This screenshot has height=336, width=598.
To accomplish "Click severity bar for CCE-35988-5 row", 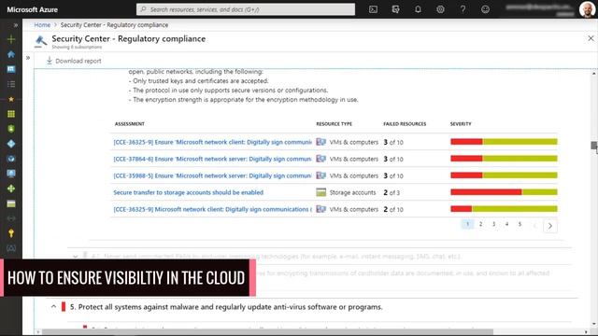I will (504, 175).
